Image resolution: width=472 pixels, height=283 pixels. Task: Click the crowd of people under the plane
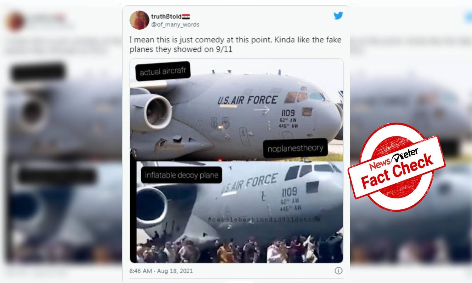240,248
